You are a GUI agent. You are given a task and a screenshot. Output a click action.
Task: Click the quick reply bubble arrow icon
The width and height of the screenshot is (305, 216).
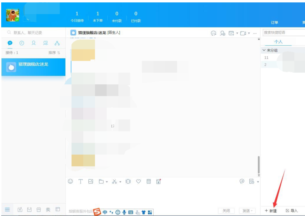click(242, 181)
